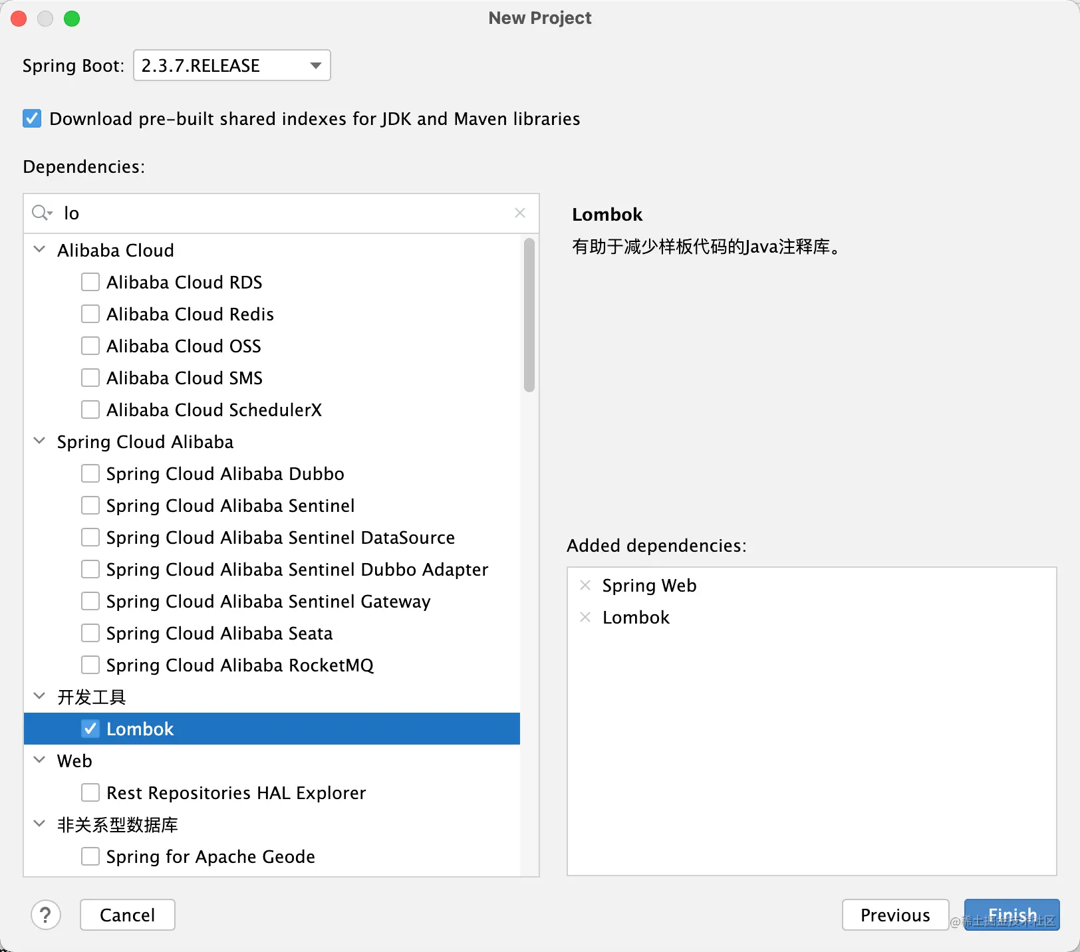Collapse the Web category

click(39, 760)
